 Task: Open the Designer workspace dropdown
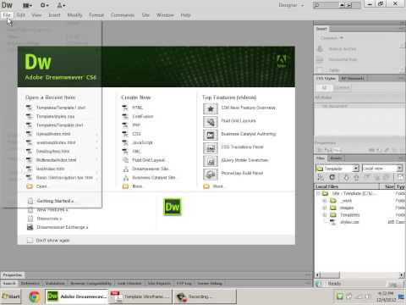point(291,5)
